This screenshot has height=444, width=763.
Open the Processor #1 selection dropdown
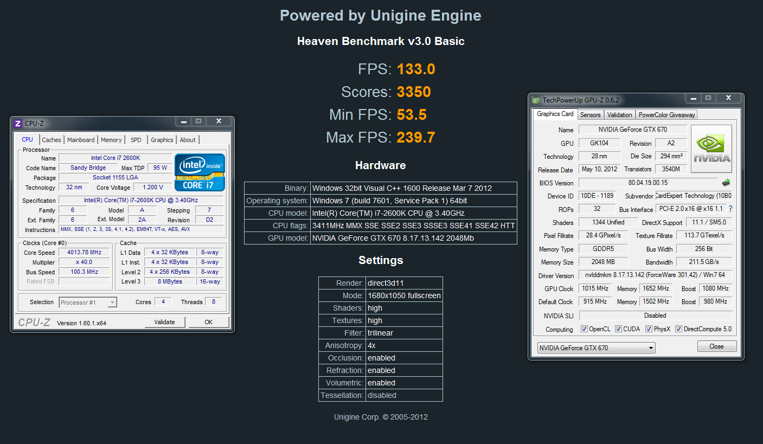(88, 303)
